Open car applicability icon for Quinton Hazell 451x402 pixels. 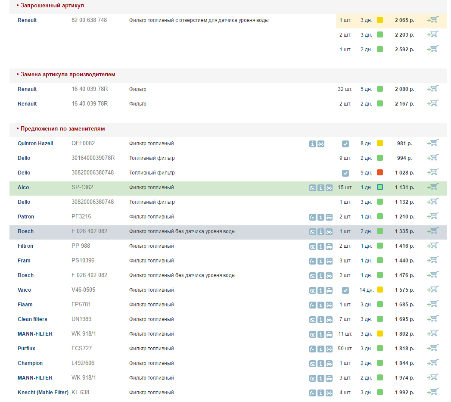[x=321, y=144]
